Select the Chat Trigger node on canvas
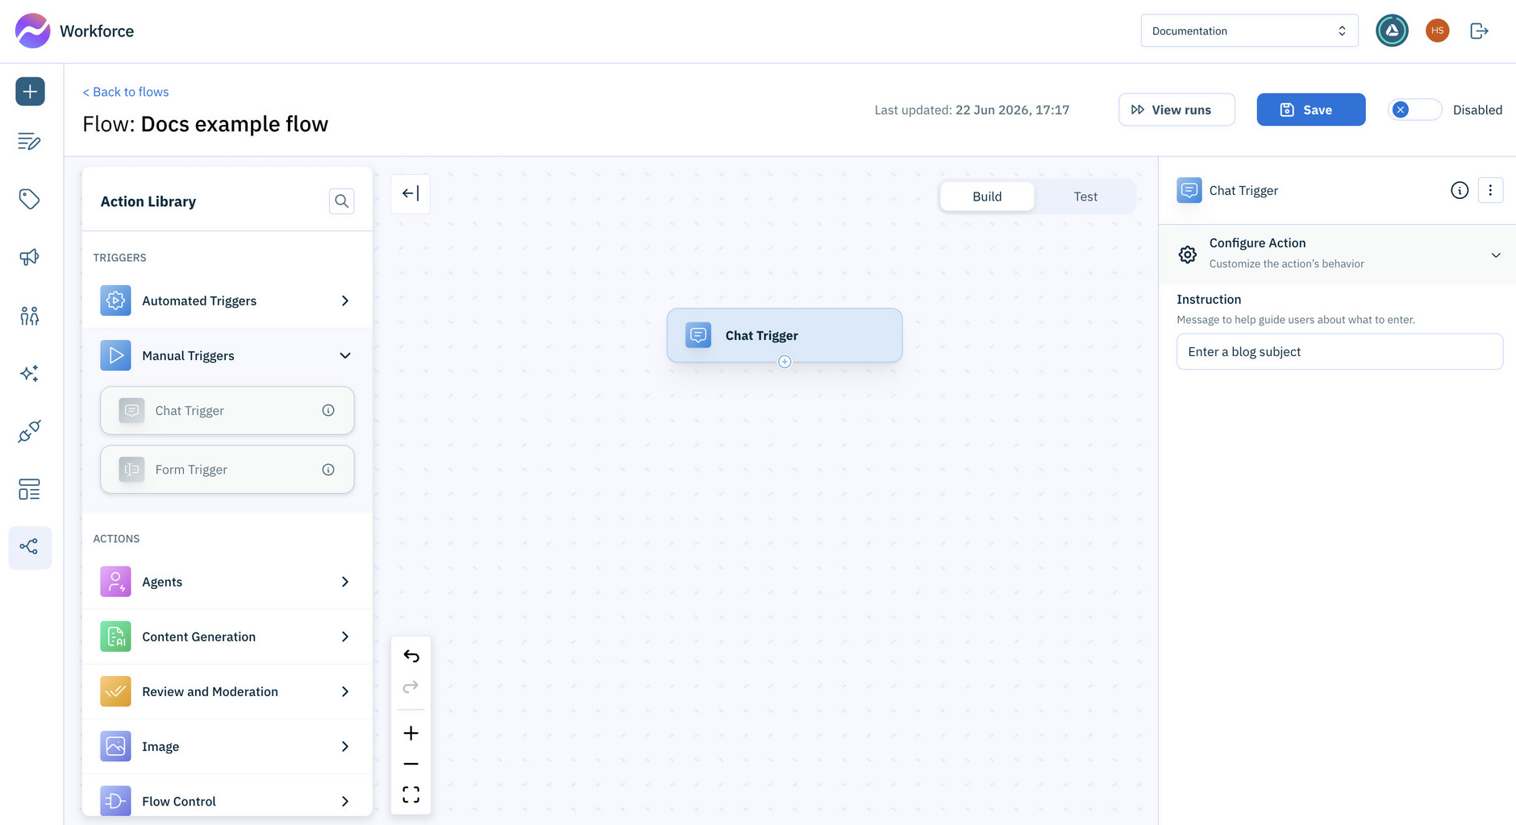This screenshot has height=825, width=1516. [x=785, y=335]
